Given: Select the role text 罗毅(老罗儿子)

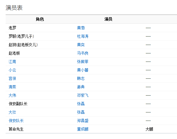Looking at the screenshot, I should (x=21, y=36).
